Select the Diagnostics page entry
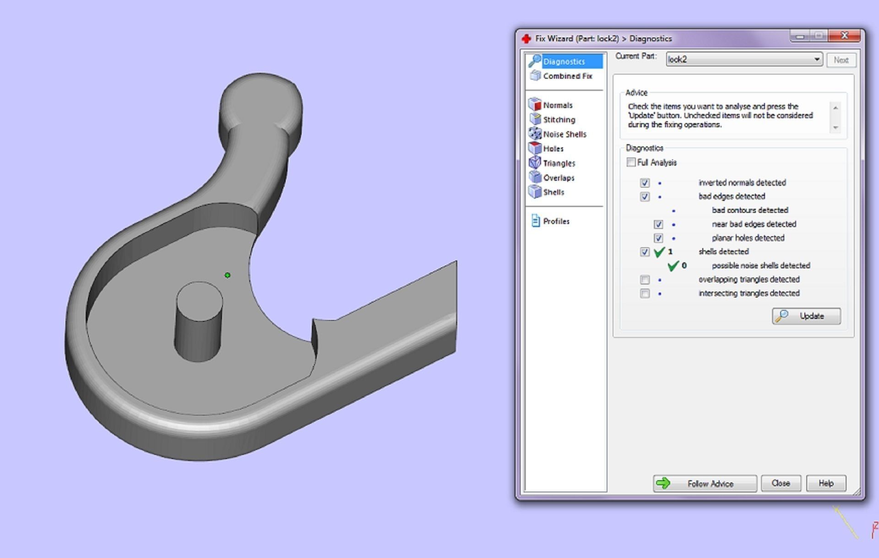This screenshot has width=879, height=558. pos(564,61)
